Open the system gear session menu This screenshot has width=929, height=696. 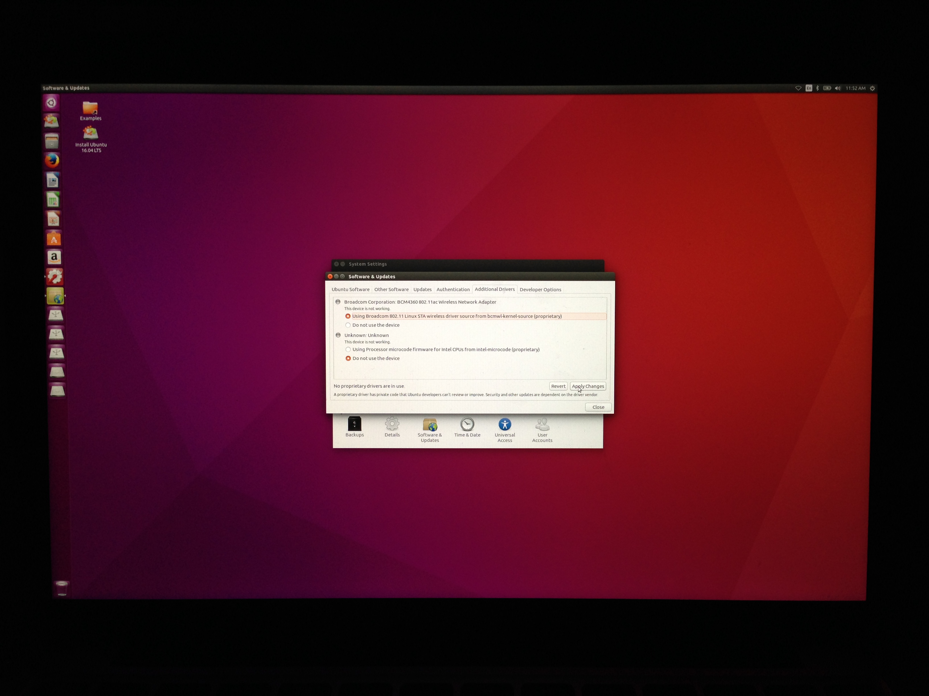pos(872,88)
